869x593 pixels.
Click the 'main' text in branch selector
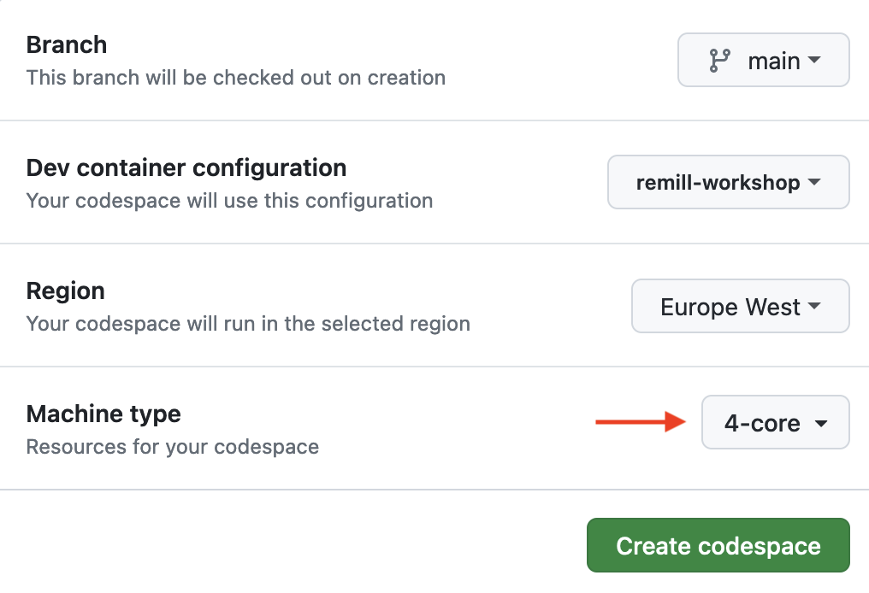774,62
